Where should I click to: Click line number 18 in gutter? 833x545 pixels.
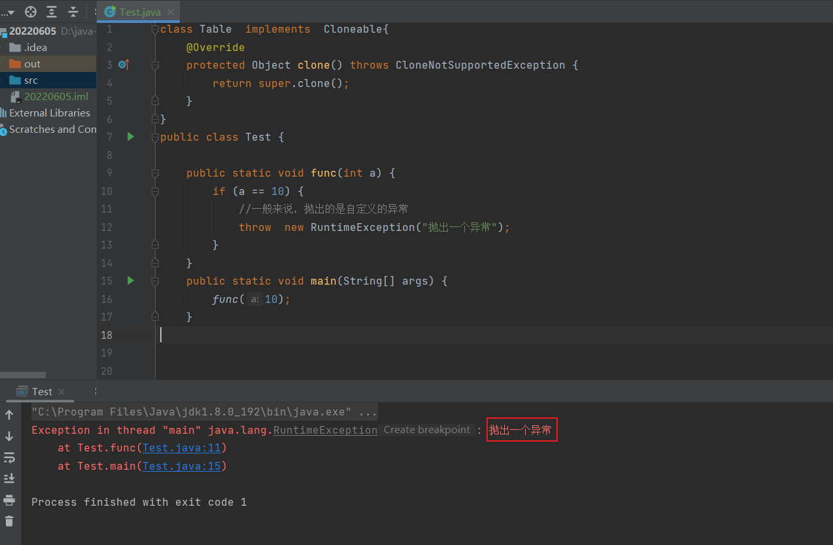(x=106, y=335)
